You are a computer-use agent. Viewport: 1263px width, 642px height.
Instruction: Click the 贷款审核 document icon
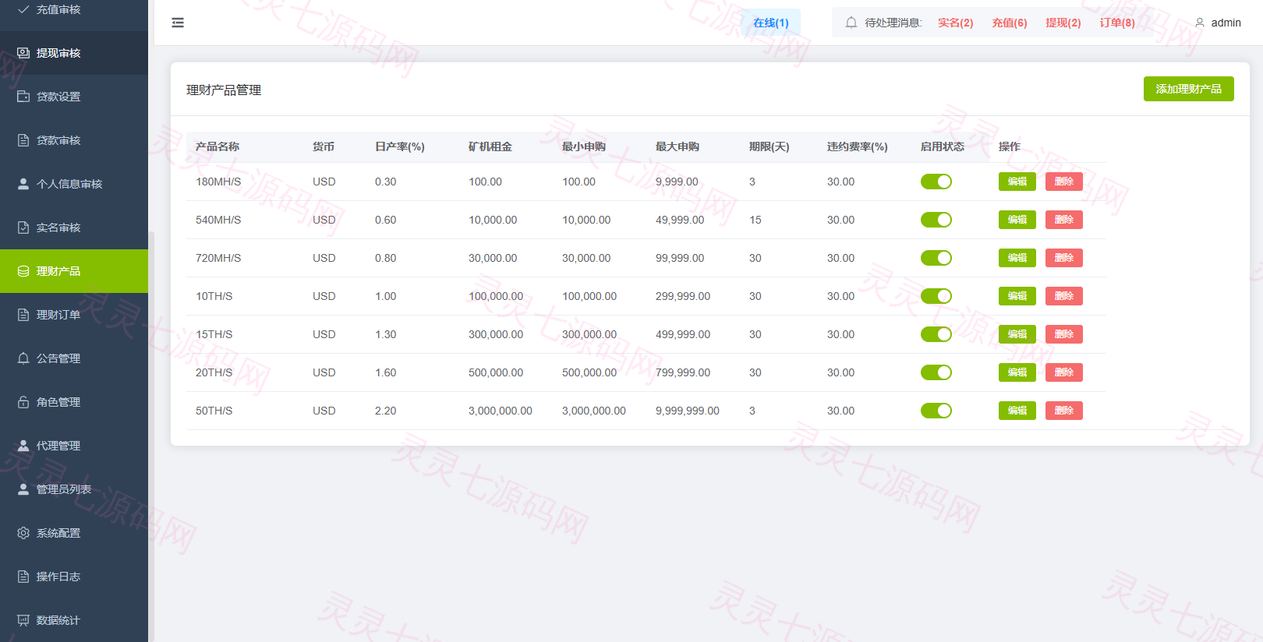23,140
